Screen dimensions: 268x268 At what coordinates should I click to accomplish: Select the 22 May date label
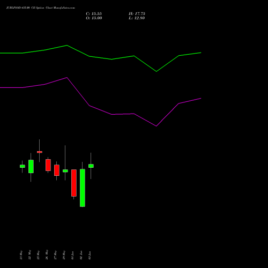pyautogui.click(x=29, y=255)
